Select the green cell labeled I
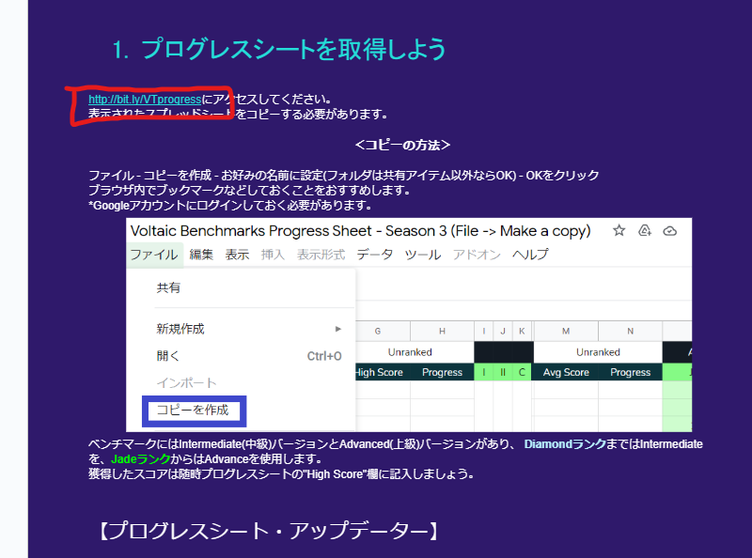 (x=482, y=372)
